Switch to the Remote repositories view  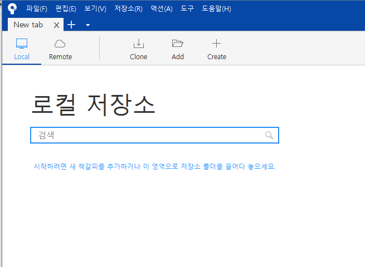(60, 50)
